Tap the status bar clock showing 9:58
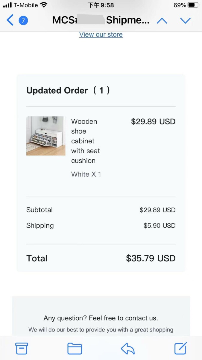This screenshot has height=360, width=202. pyautogui.click(x=101, y=5)
